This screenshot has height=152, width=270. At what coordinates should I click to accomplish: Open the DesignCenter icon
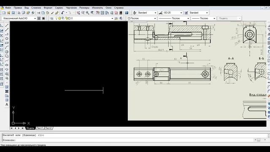pos(103,13)
